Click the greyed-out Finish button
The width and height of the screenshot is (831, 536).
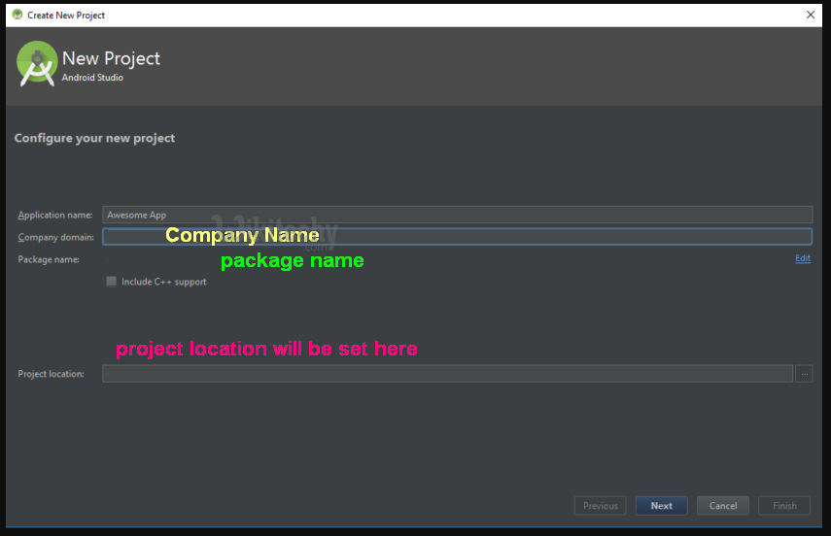tap(784, 506)
